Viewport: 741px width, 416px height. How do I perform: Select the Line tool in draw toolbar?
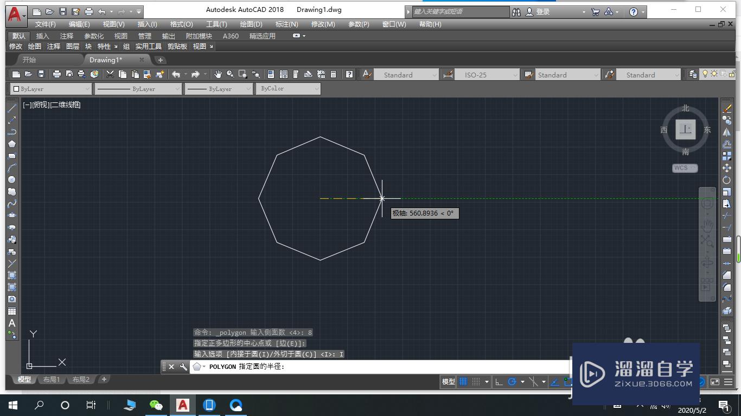[x=11, y=108]
